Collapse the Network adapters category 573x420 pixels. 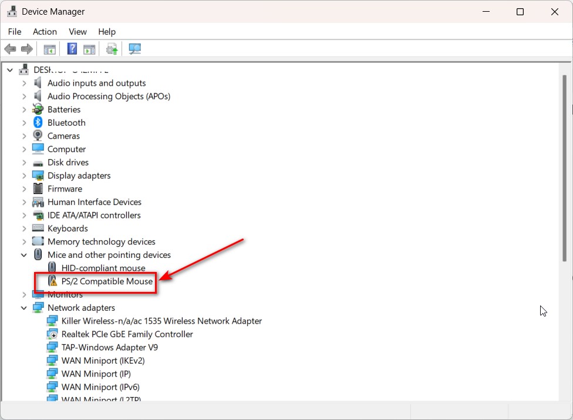[x=24, y=308]
